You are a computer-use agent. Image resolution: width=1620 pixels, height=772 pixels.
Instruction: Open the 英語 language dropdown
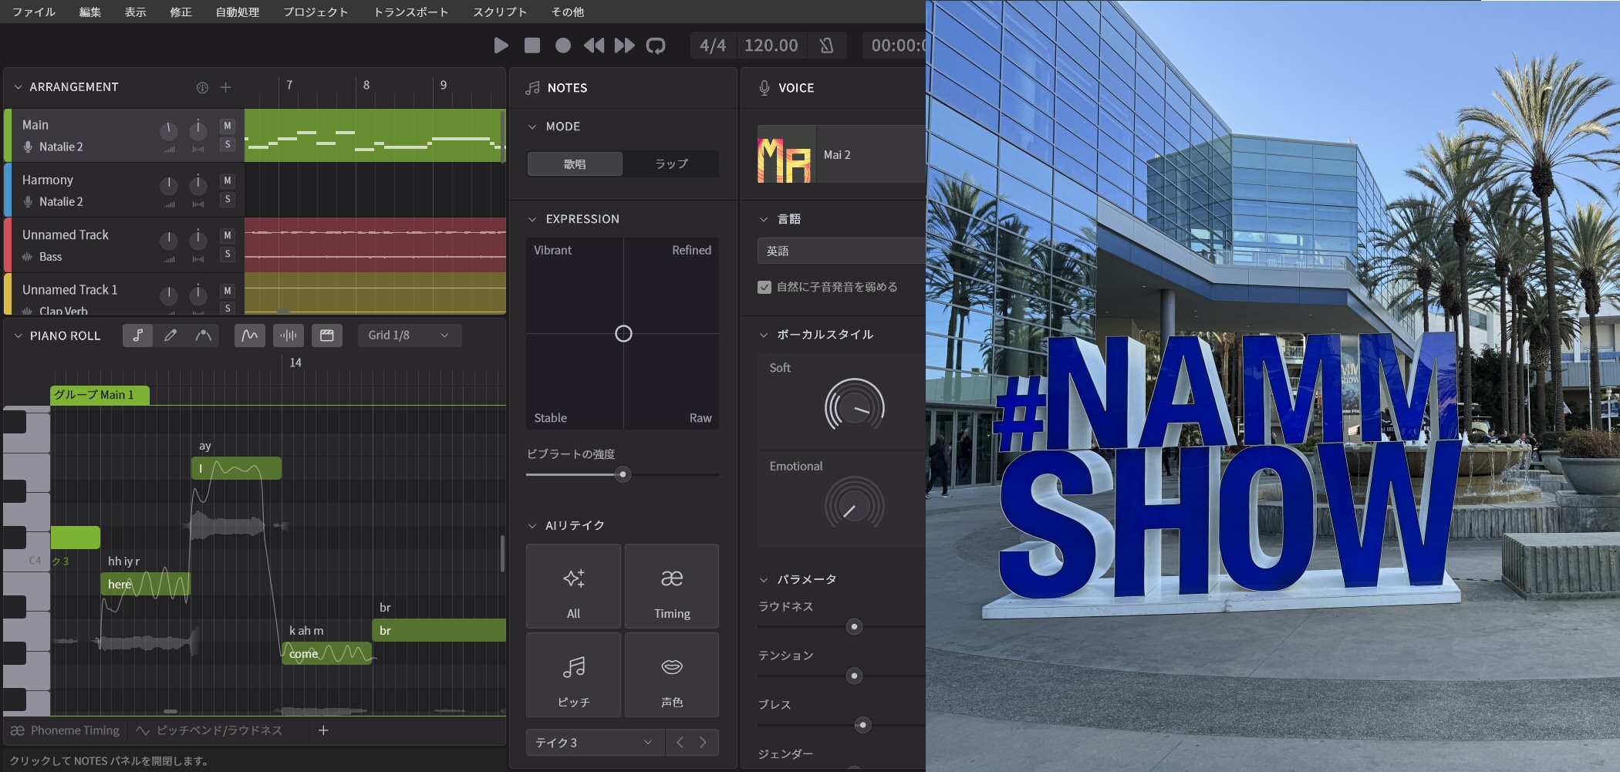(842, 251)
